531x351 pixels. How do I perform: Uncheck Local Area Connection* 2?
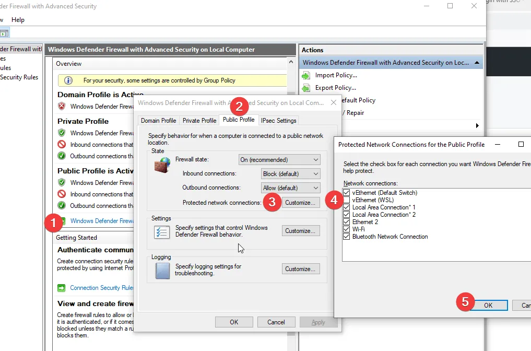[x=347, y=215]
